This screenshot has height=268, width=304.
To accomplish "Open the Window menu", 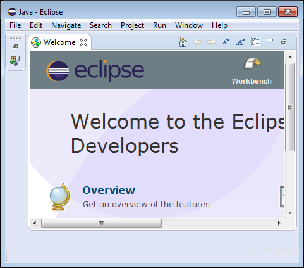I will [x=189, y=25].
